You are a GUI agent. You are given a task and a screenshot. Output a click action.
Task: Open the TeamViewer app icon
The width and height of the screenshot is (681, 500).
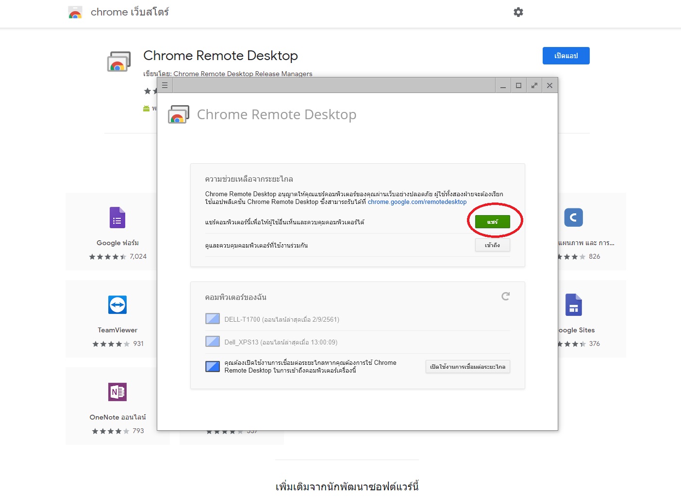(117, 305)
